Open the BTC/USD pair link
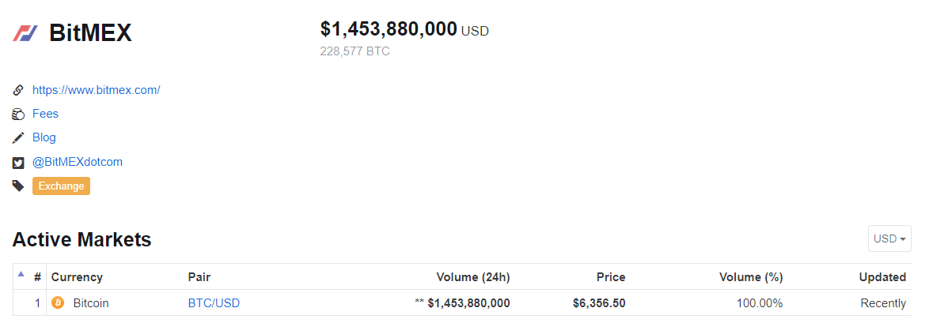This screenshot has width=929, height=323. tap(214, 302)
